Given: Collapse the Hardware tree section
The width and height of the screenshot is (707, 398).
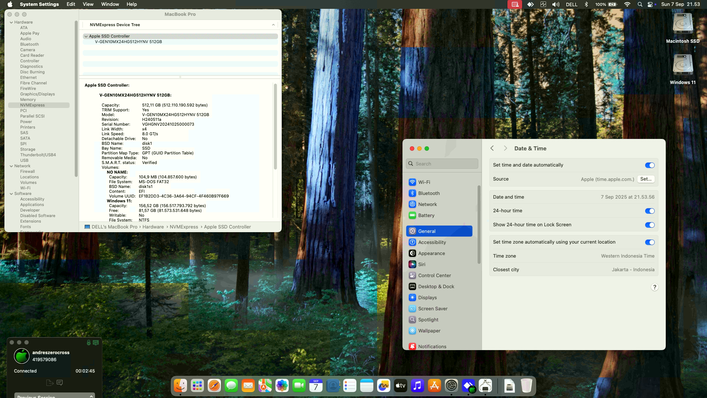Looking at the screenshot, I should 11,22.
